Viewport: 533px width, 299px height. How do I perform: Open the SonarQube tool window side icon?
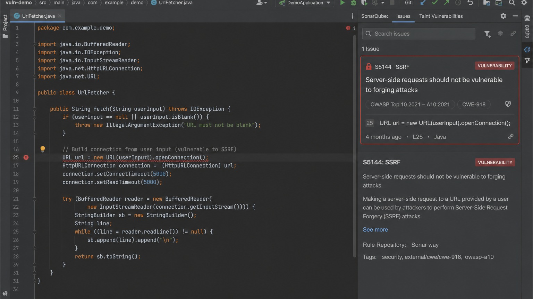(527, 49)
